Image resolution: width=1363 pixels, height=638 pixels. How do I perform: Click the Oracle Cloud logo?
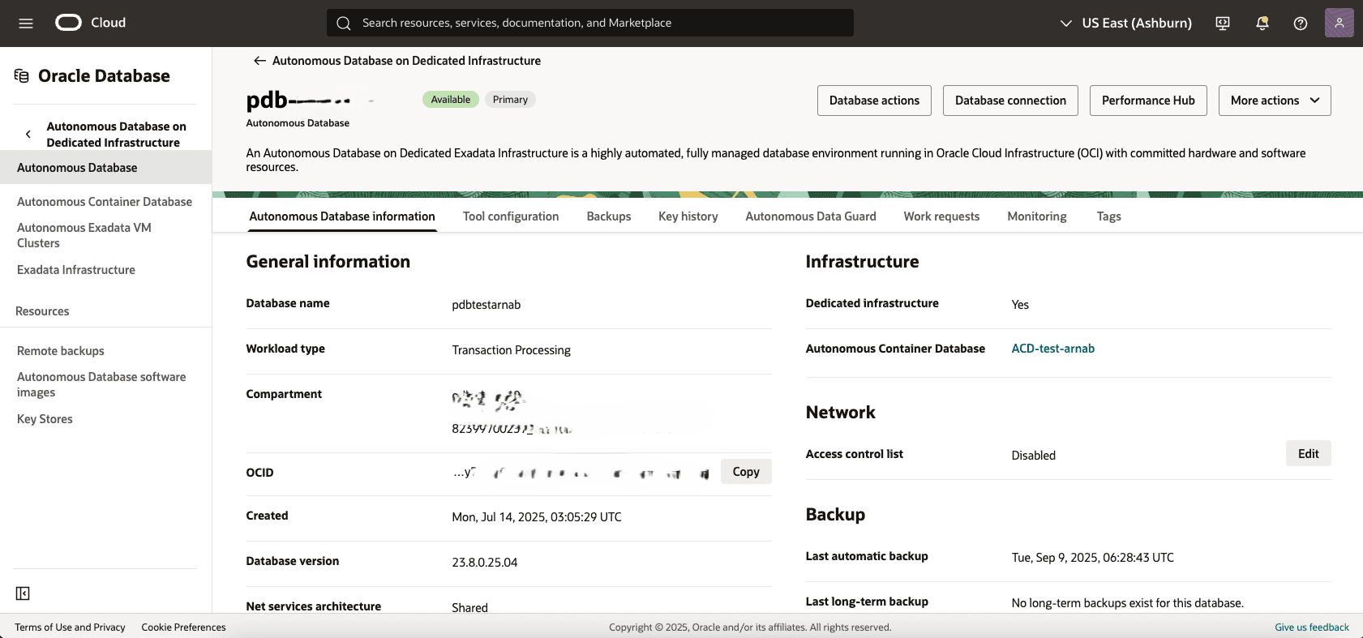click(90, 23)
